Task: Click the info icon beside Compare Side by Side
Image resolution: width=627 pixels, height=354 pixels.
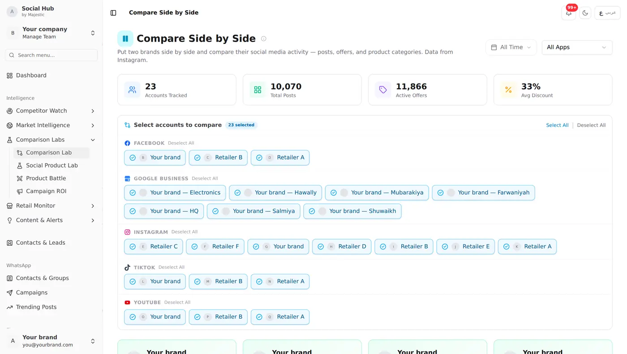Action: click(264, 39)
